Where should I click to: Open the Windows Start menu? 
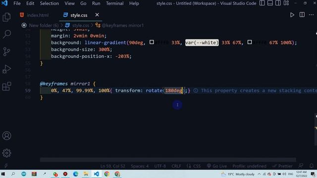pos(3,174)
